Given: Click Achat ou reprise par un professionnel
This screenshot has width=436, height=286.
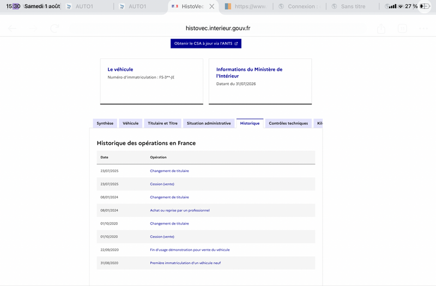Looking at the screenshot, I should pyautogui.click(x=180, y=210).
